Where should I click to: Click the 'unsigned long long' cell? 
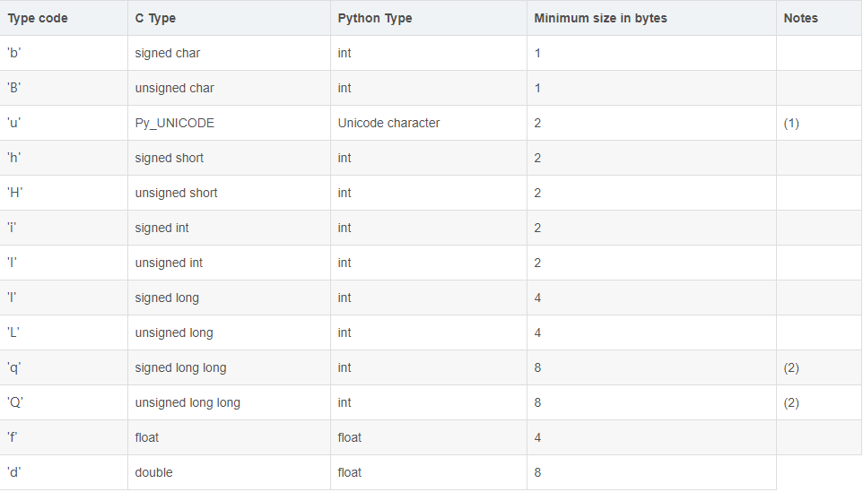tap(187, 402)
